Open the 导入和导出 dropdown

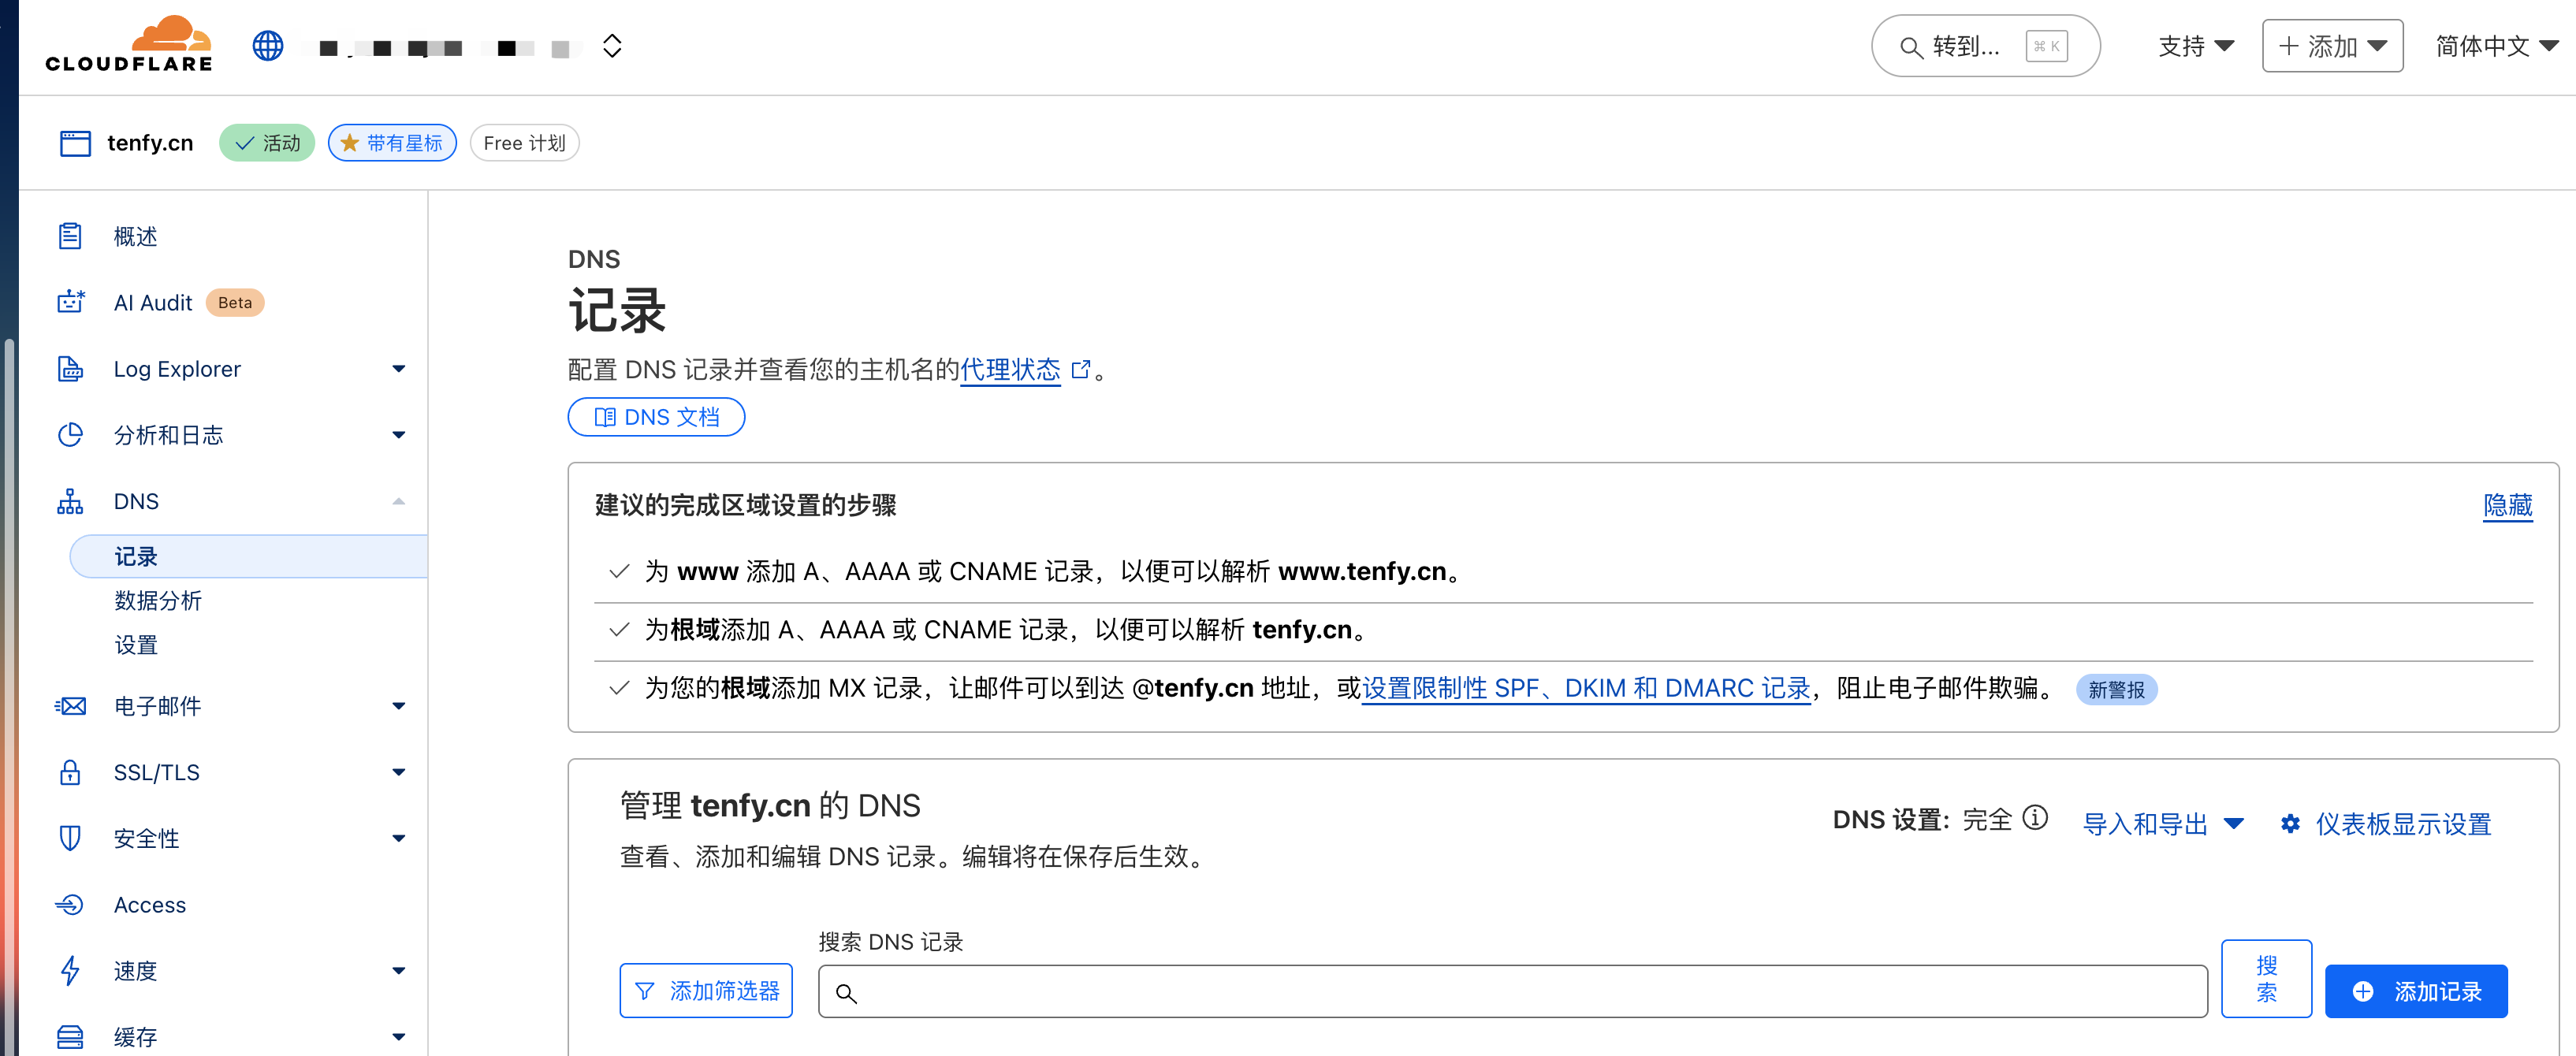[x=2162, y=824]
